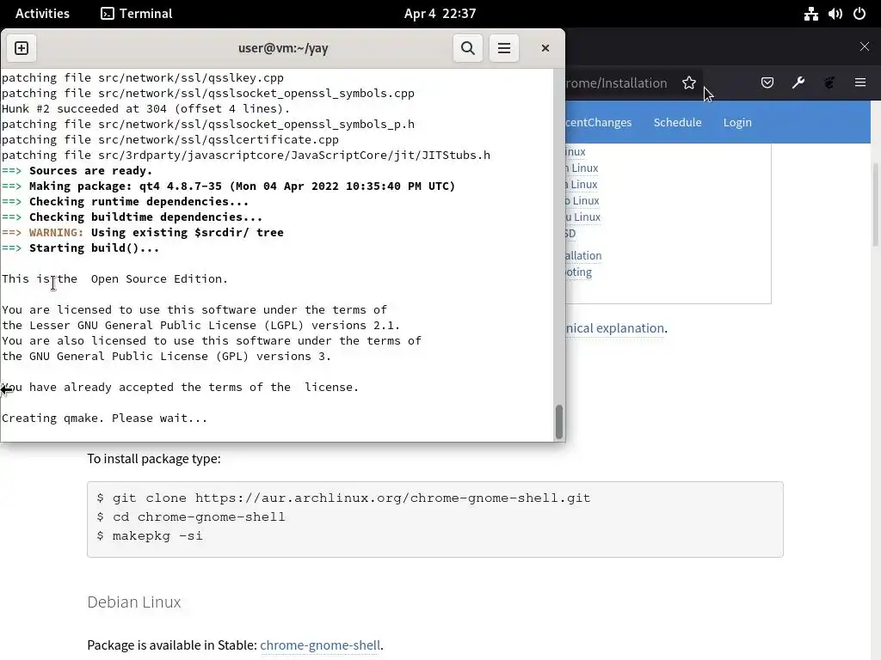Click the 'git clone' command line
881x660 pixels.
click(x=343, y=498)
